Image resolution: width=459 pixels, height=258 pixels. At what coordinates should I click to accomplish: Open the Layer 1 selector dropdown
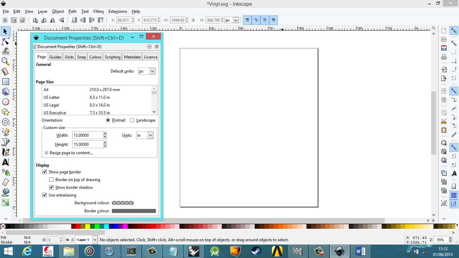point(94,240)
